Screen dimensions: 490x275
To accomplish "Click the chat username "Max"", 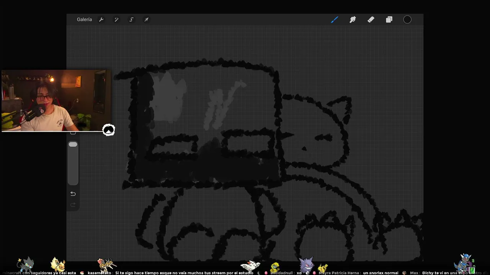I will pyautogui.click(x=414, y=273).
